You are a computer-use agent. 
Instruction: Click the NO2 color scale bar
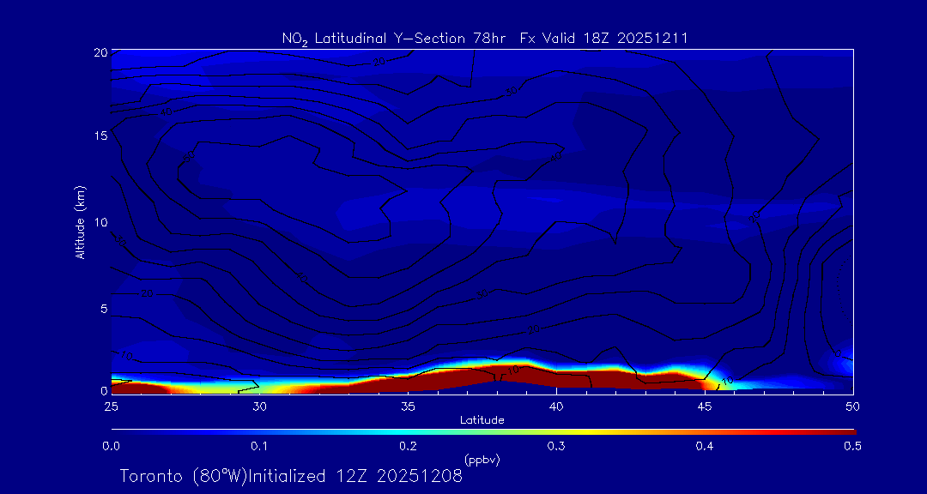click(483, 432)
